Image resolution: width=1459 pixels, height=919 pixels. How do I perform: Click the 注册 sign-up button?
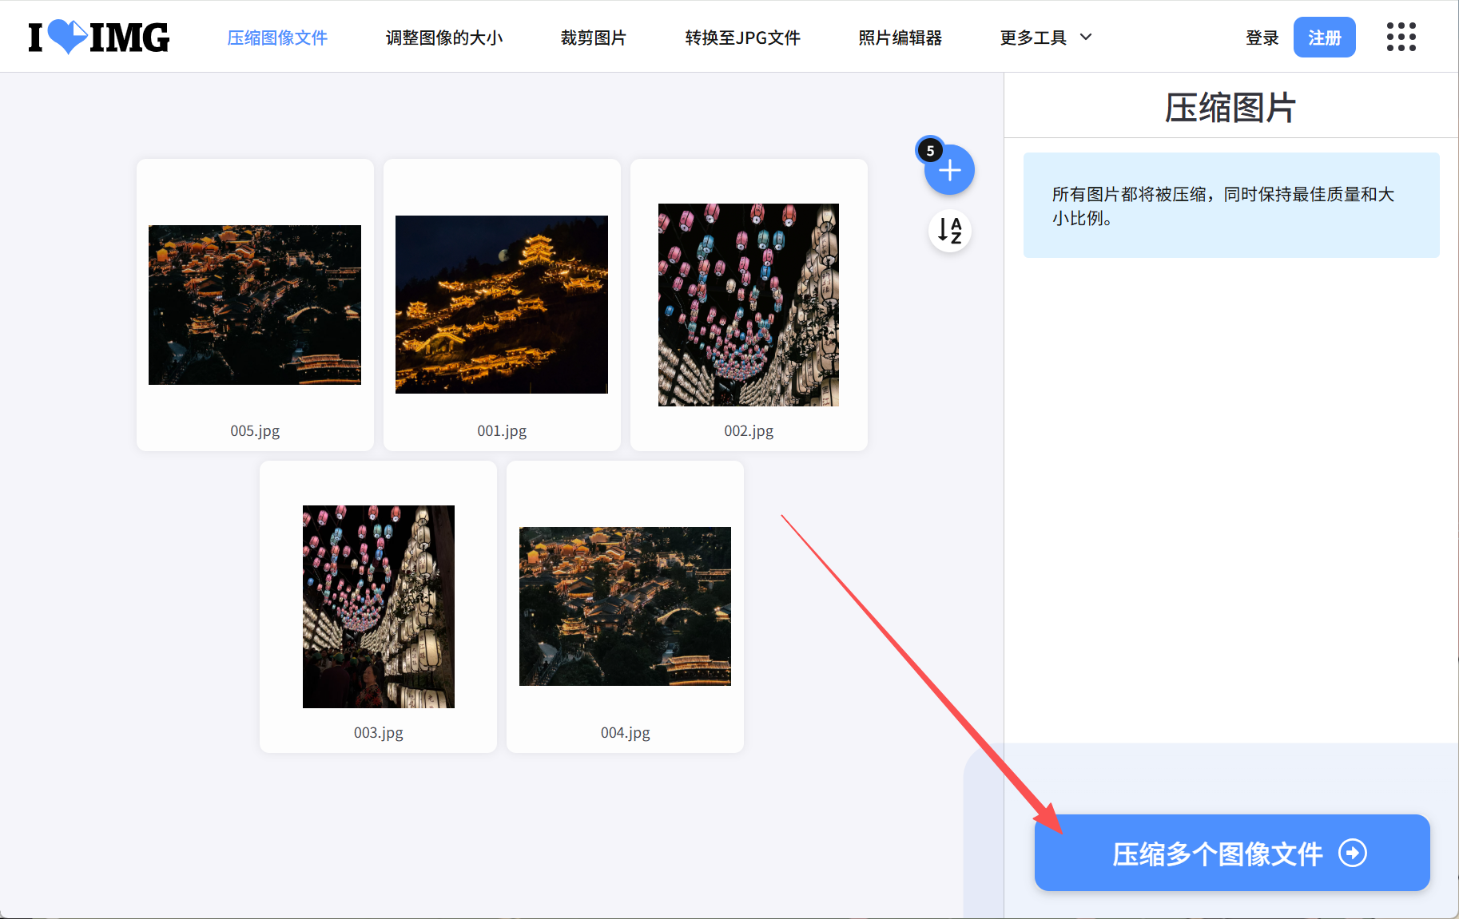(1324, 37)
